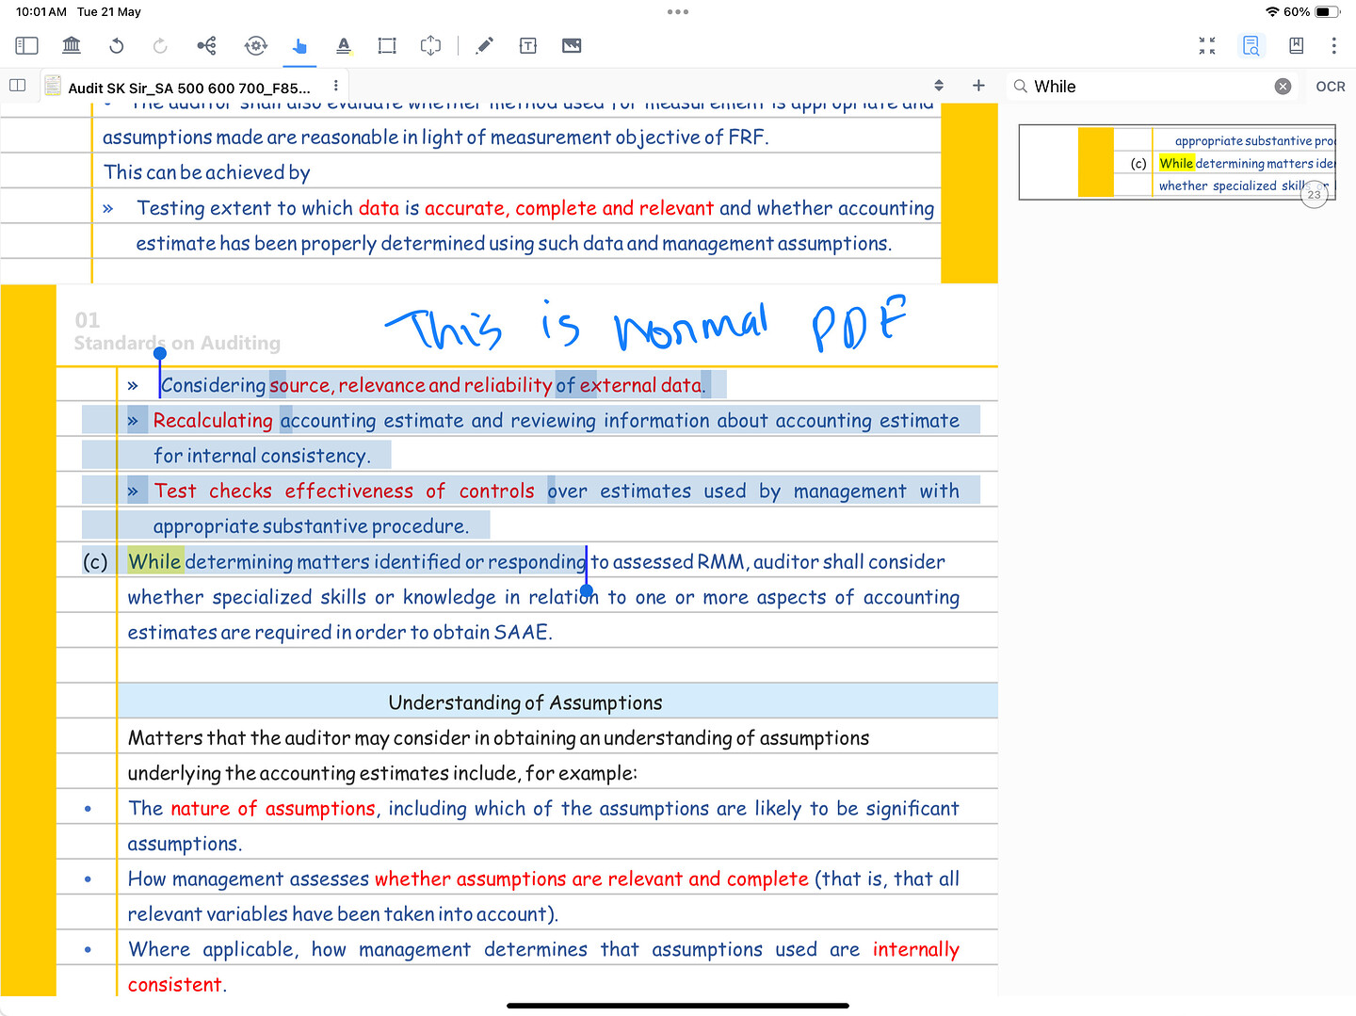Click the red text nature of assumptions
The height and width of the screenshot is (1016, 1356).
[273, 809]
